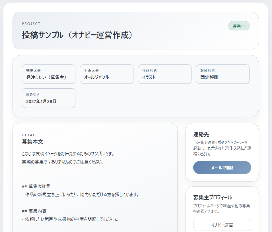Click the line about 依頼したい範囲や成果物
Screen dimensions: 272x232
click(x=70, y=219)
